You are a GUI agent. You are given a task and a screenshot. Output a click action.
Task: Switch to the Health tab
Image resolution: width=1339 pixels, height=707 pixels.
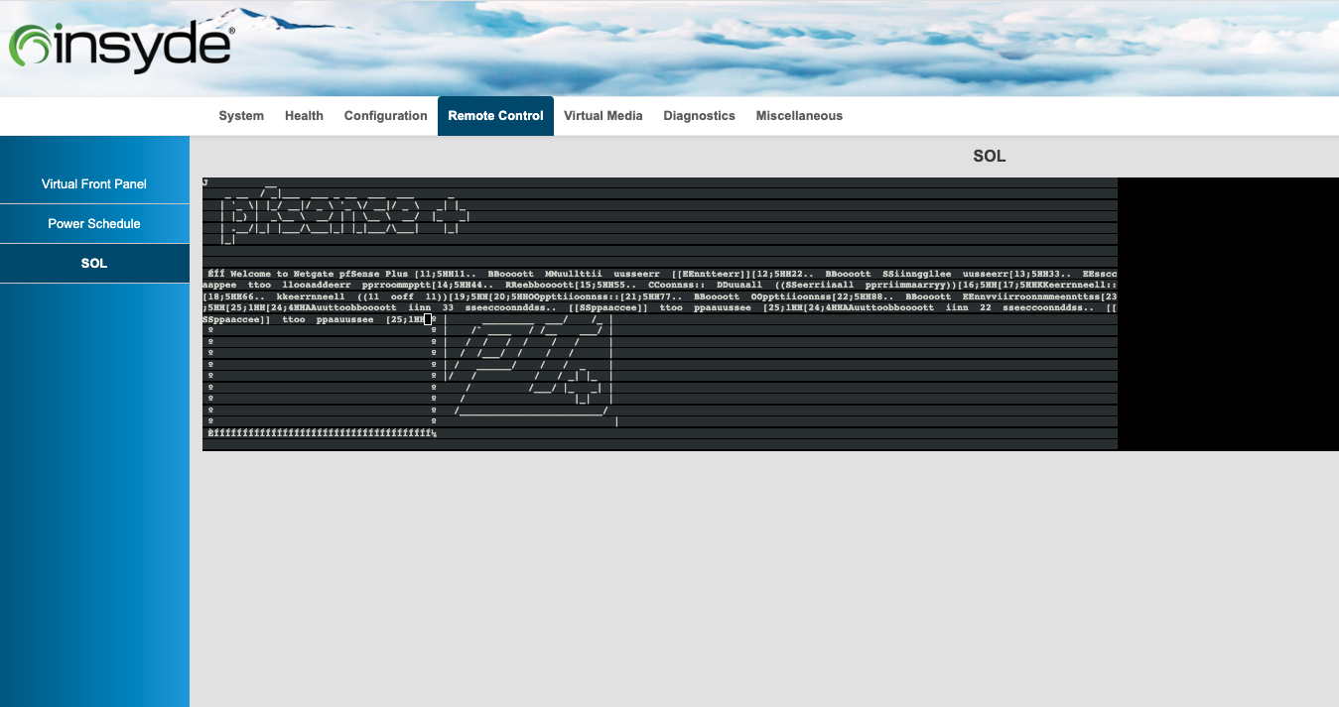tap(304, 116)
